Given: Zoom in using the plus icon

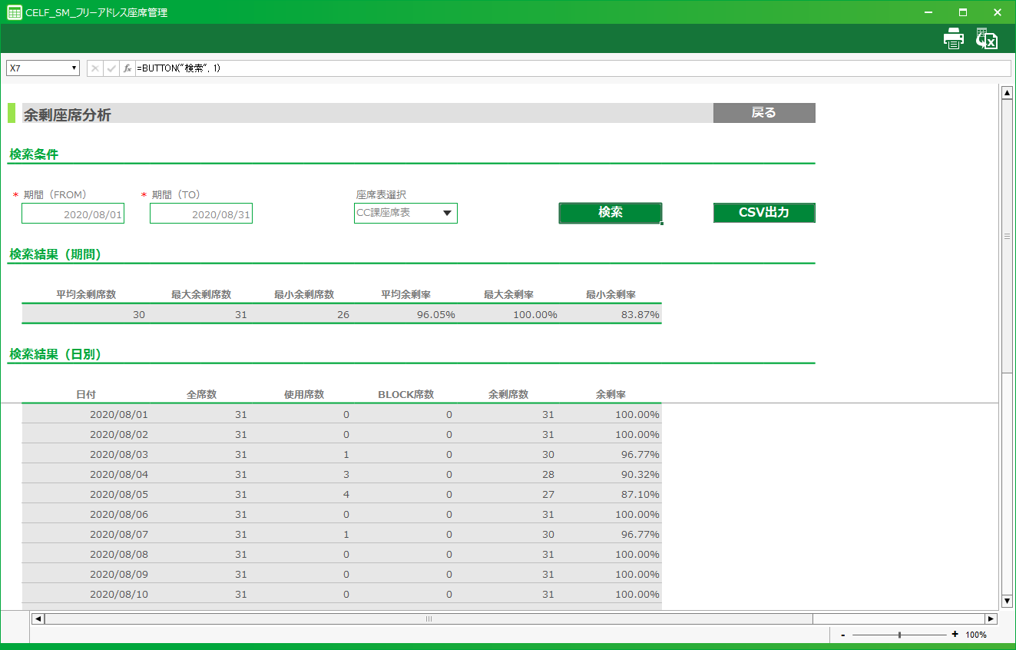Looking at the screenshot, I should (x=955, y=635).
